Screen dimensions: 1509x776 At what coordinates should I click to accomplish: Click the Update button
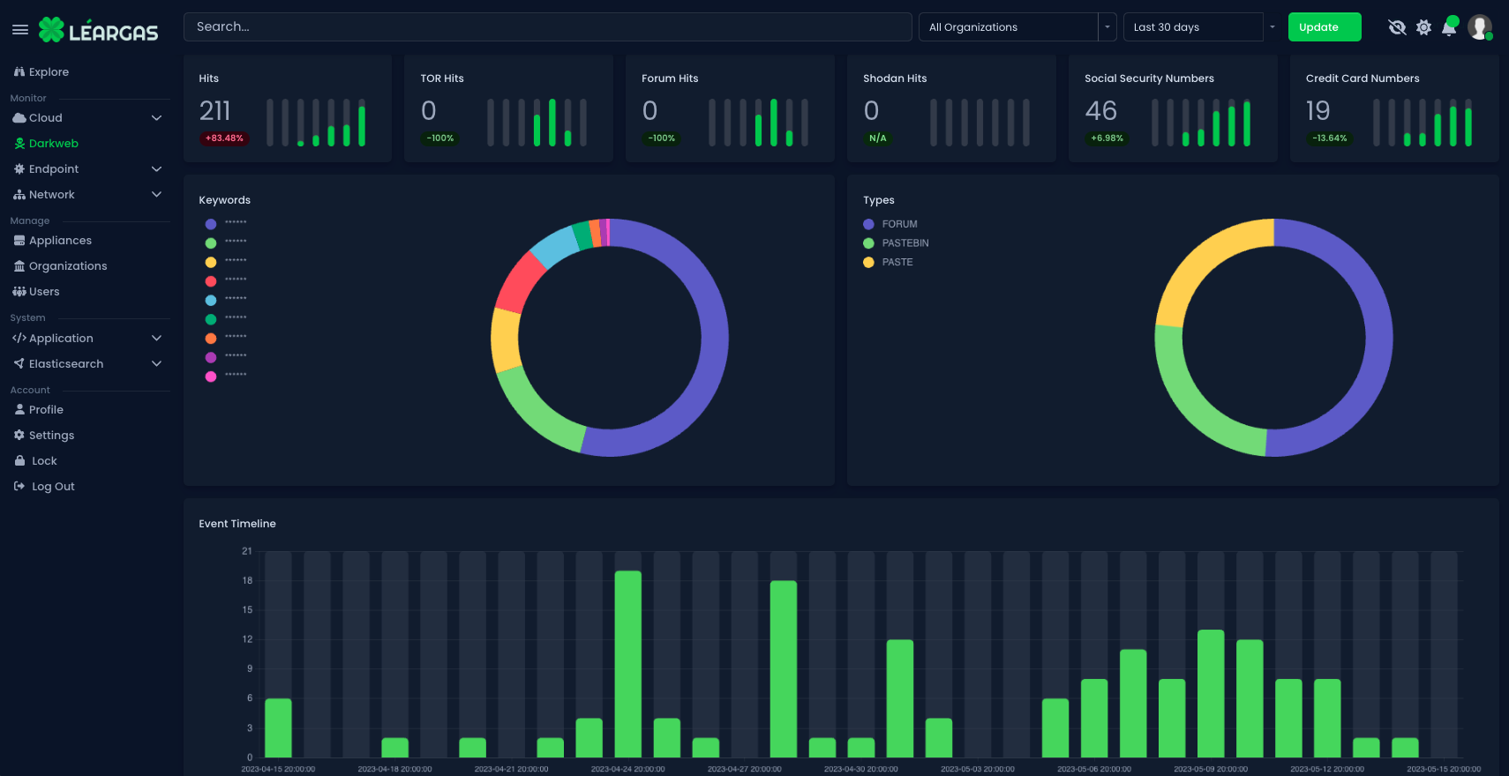pyautogui.click(x=1325, y=27)
